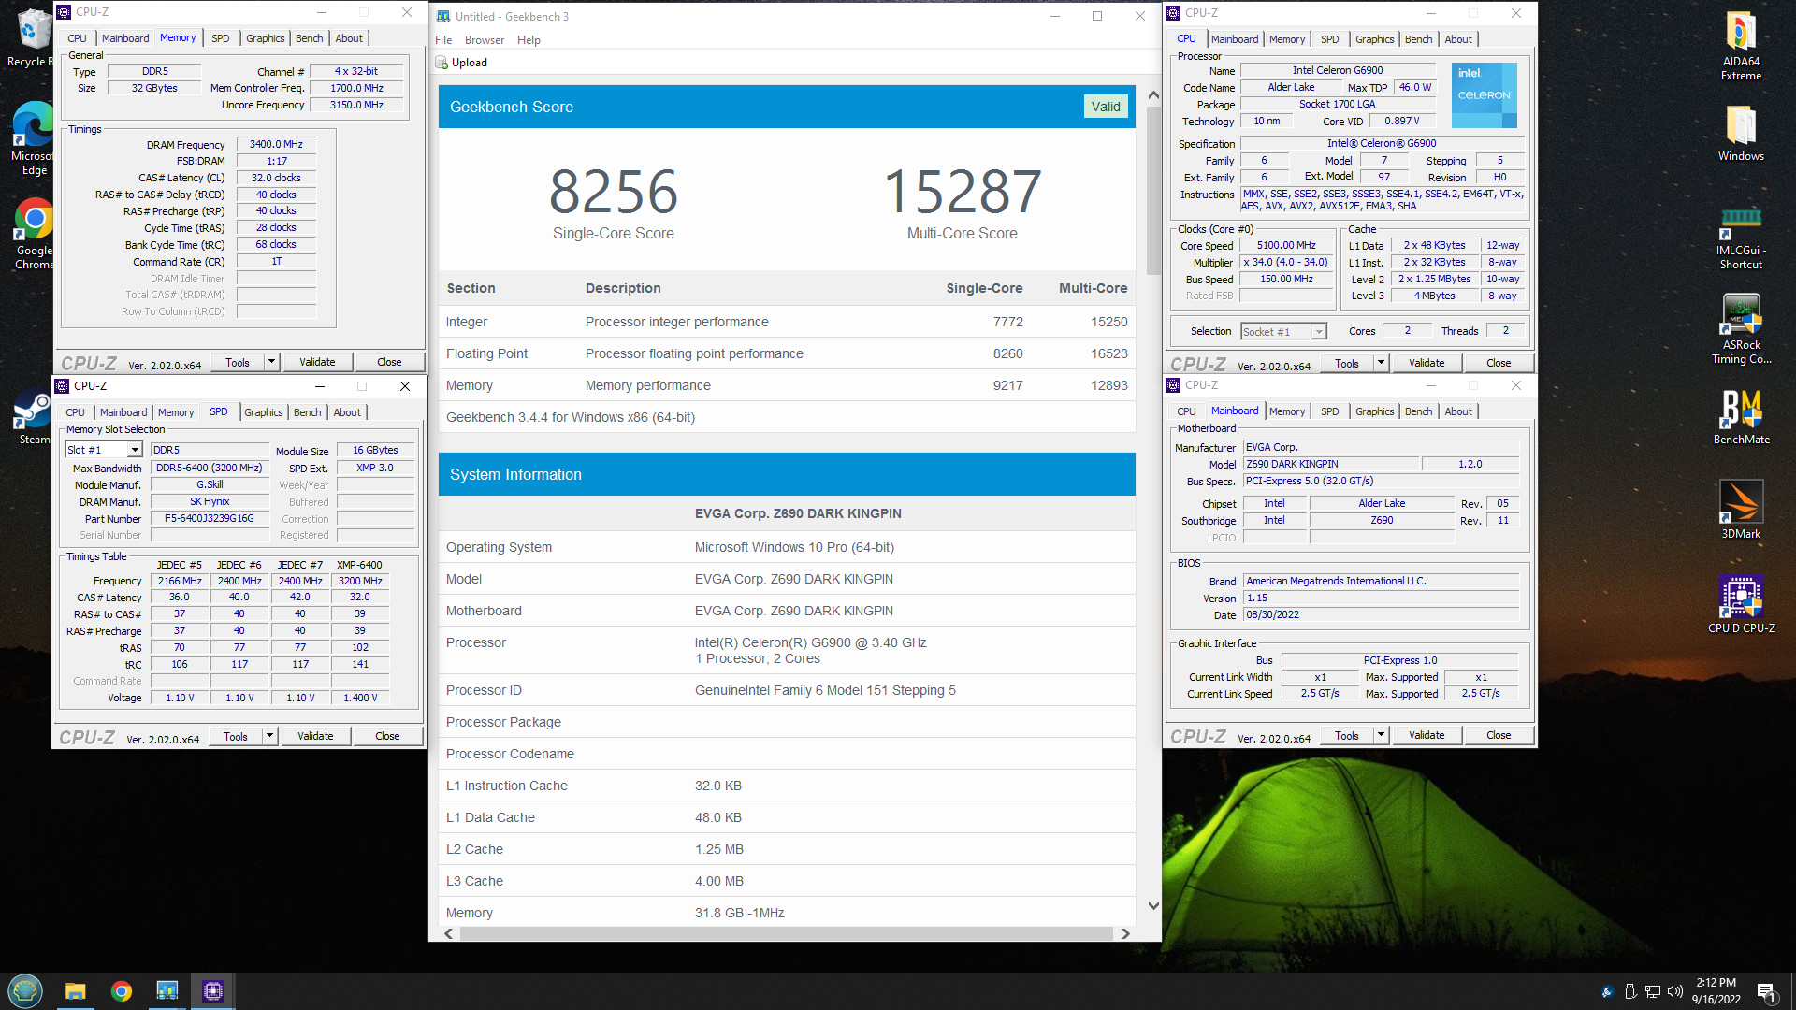Screen dimensions: 1796x1010
Task: Launch CPUID CPU-Z desktop icon
Action: (1741, 604)
